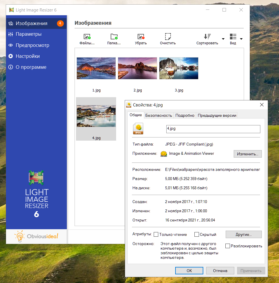
Task: Remove selected image with Убрать icon
Action: [x=141, y=37]
